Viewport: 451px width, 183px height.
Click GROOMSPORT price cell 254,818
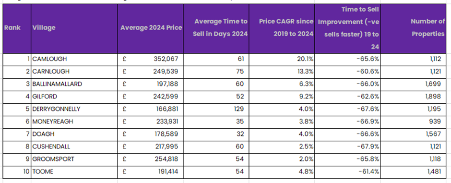click(x=151, y=159)
